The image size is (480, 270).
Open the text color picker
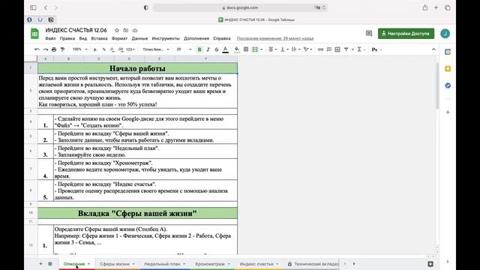[225, 49]
